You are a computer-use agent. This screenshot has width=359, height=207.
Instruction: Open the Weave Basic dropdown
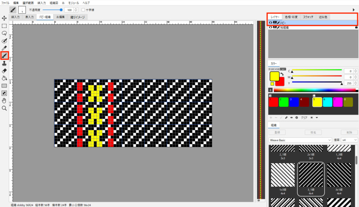pyautogui.click(x=300, y=140)
